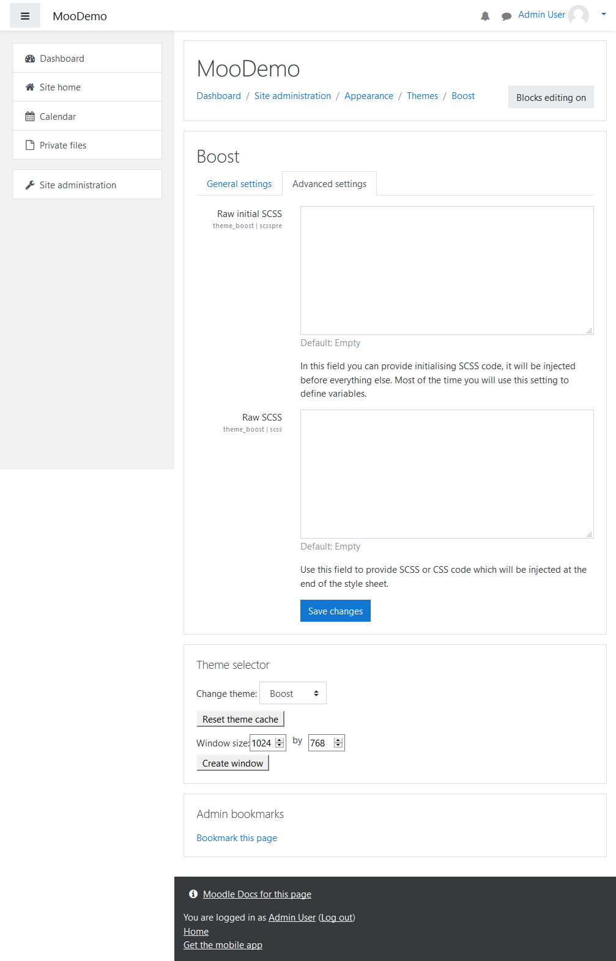Click the Site home house icon
Screen dimensions: 616x961
coord(30,87)
